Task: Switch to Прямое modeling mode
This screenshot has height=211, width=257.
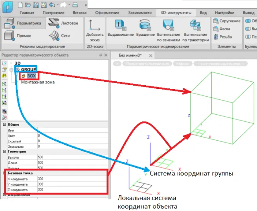Action: [x=9, y=36]
